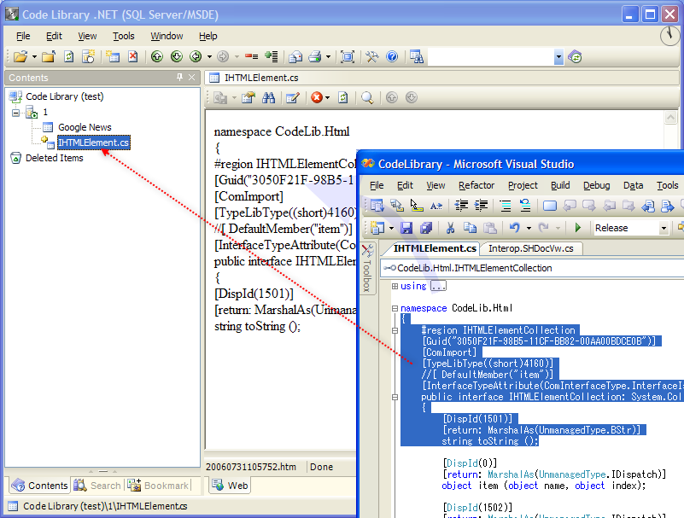Open the tools hammer-and-wrench icon

tap(372, 56)
